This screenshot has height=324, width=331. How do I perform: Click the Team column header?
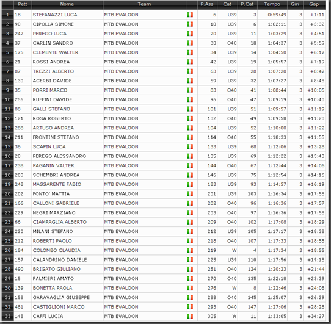click(x=144, y=4)
